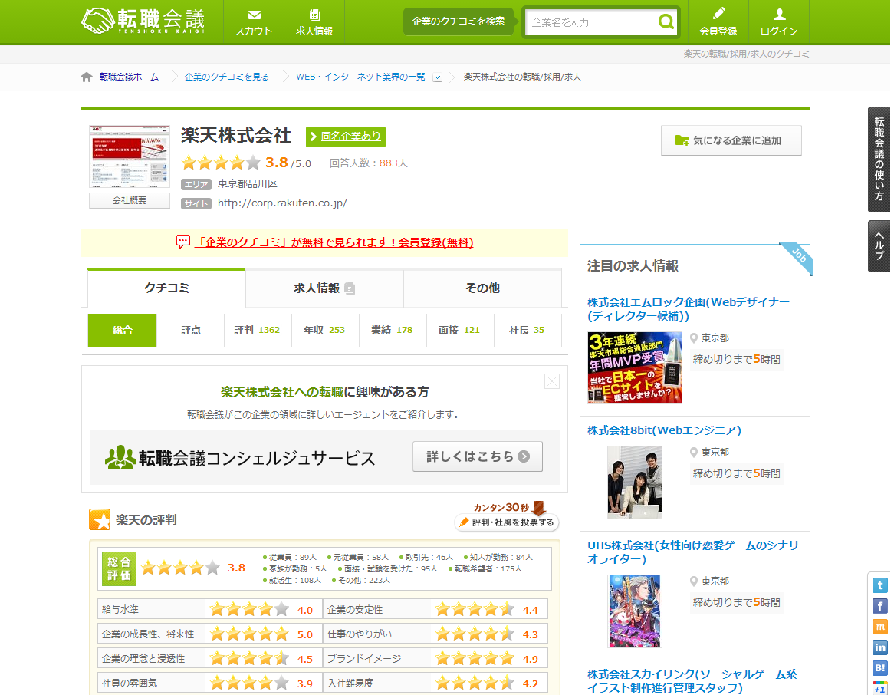
Task: Click 詳しくはこちら button
Action: tap(477, 456)
